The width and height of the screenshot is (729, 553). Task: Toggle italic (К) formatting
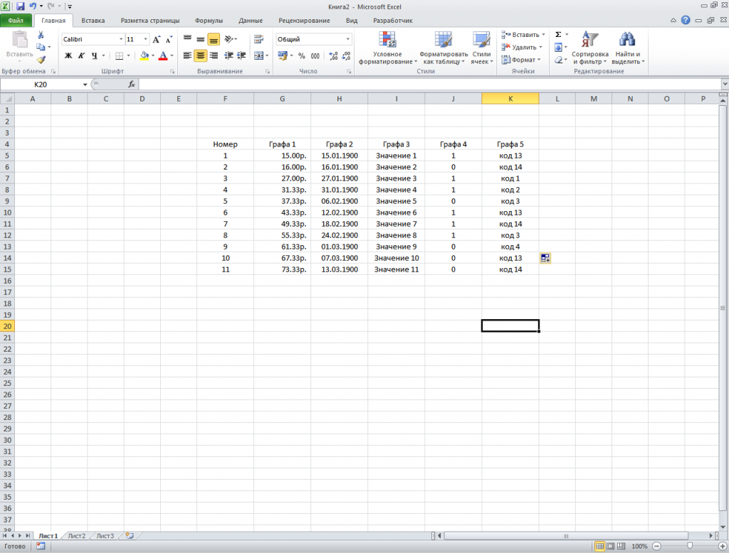point(80,54)
